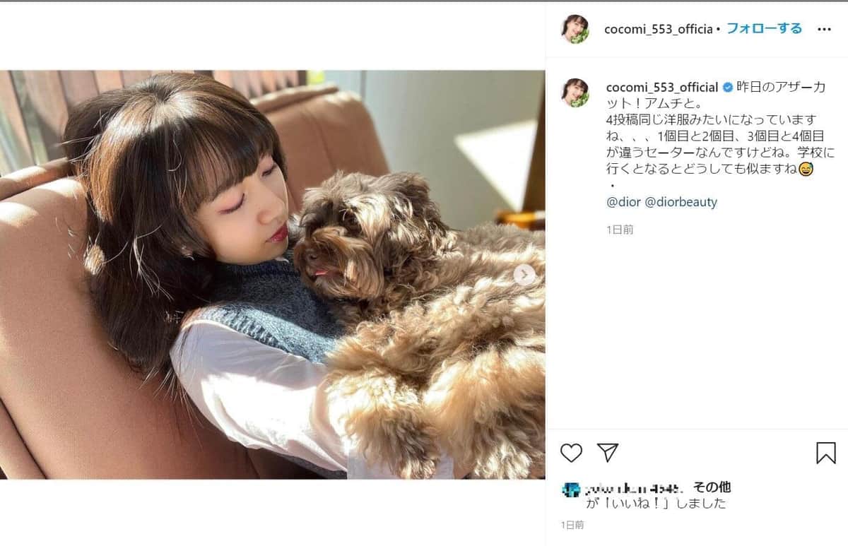Like the post with the heart icon
848x546 pixels.
pos(571,453)
